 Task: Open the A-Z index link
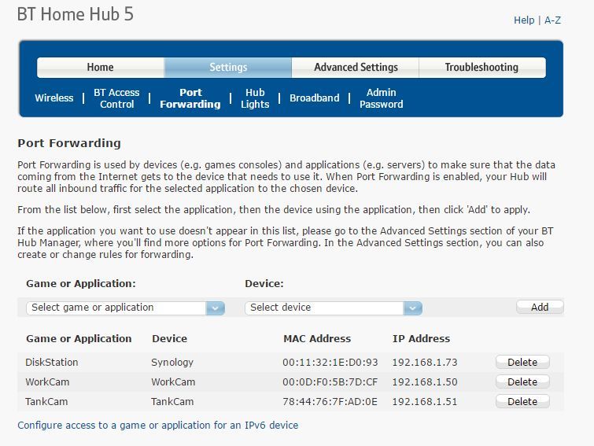coord(552,20)
